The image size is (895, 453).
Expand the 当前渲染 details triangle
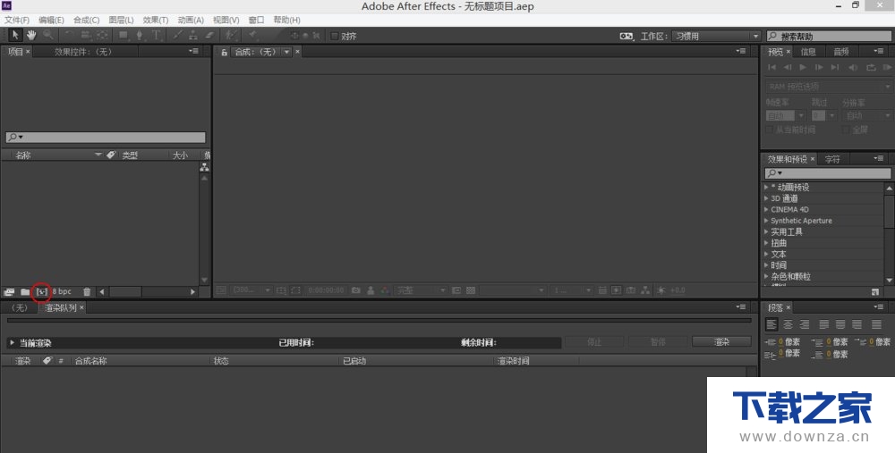(12, 342)
